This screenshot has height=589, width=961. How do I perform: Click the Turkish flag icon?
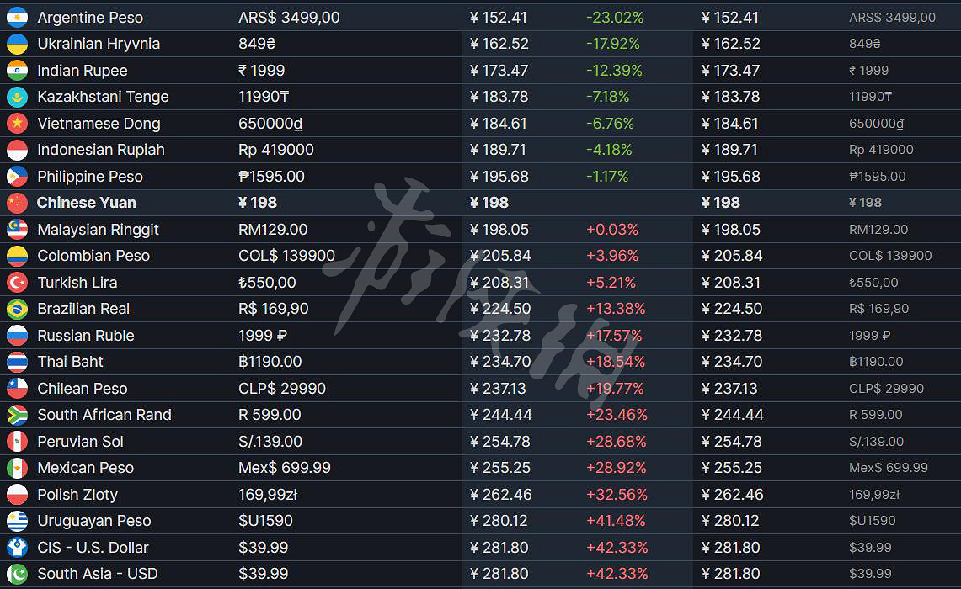pos(17,282)
